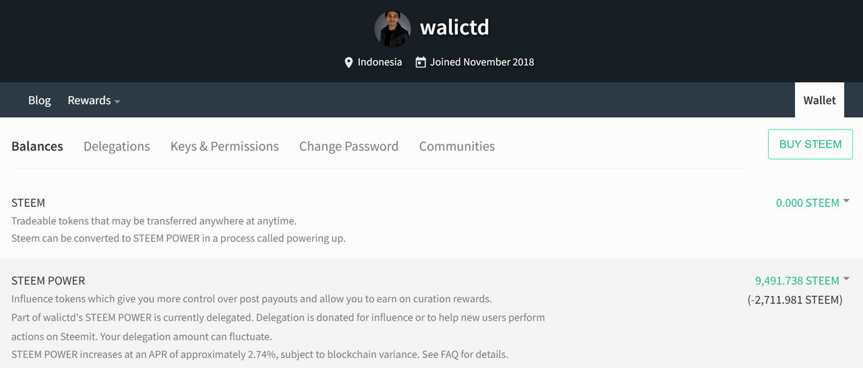Click the walictd username heading

454,28
